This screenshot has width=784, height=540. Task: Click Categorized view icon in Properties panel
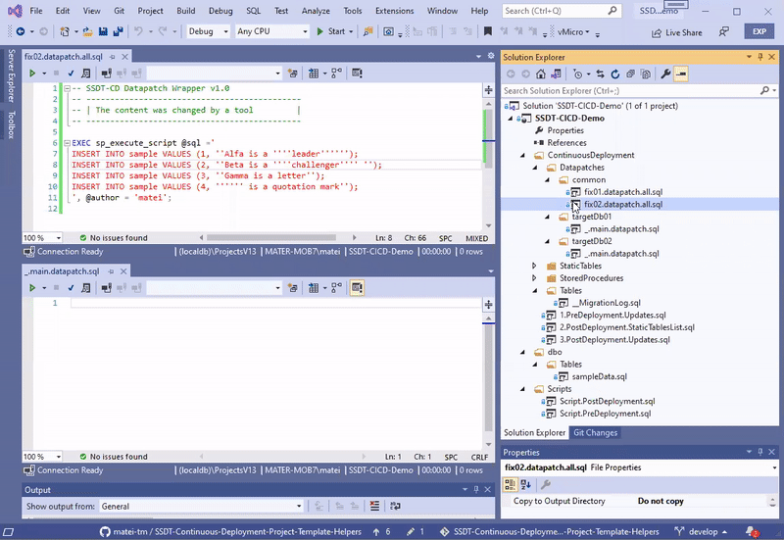(x=510, y=484)
